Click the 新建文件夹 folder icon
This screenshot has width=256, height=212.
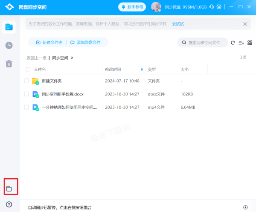35,81
